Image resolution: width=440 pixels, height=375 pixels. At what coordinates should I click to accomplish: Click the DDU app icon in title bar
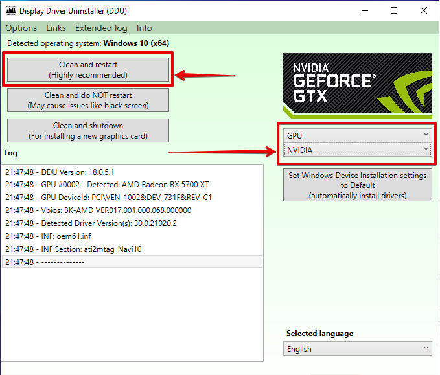tap(11, 10)
